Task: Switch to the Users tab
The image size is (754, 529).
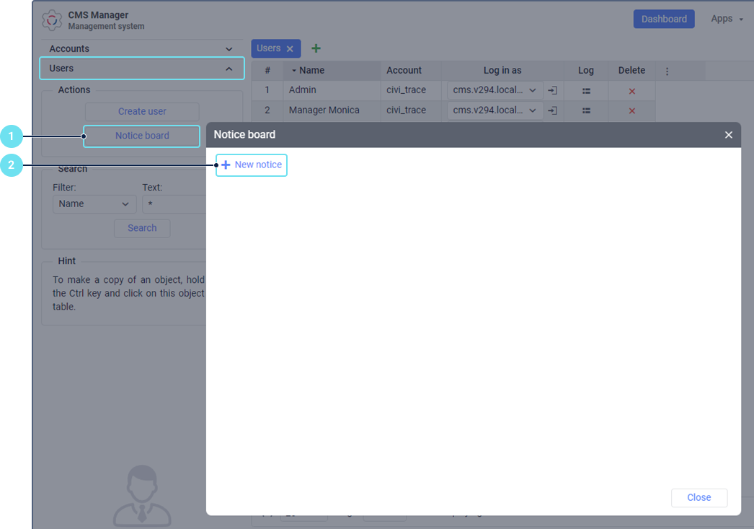Action: click(269, 48)
